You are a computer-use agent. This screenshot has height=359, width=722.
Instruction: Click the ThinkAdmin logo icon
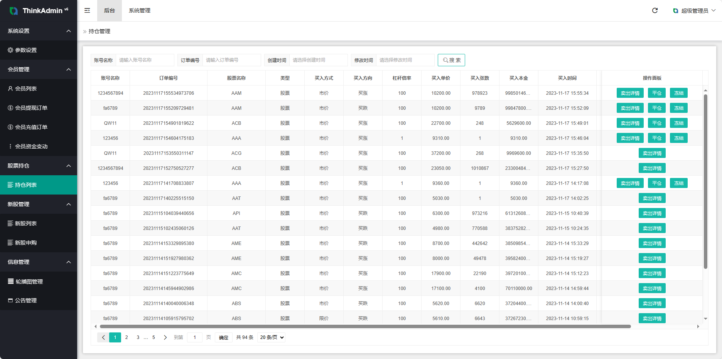point(13,11)
